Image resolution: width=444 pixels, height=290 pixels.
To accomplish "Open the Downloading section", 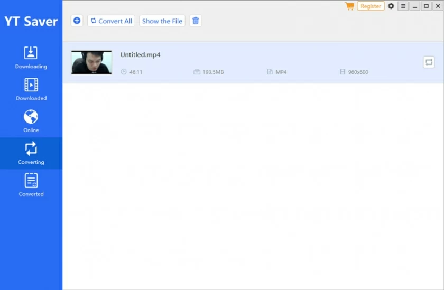I will (x=31, y=58).
